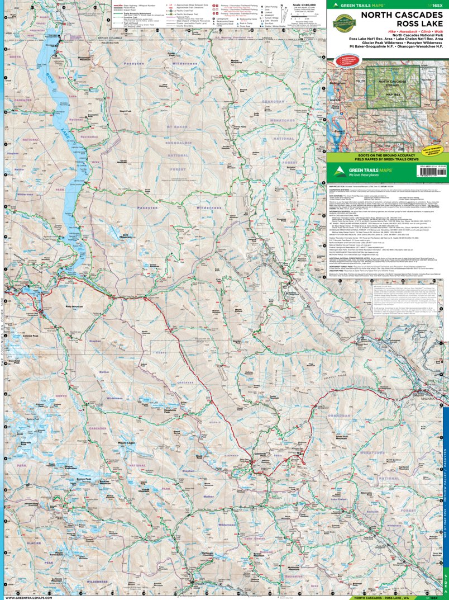The width and height of the screenshot is (449, 600).
Task: Click 'MAP PROJECTION' info heading
Action: tap(336, 185)
